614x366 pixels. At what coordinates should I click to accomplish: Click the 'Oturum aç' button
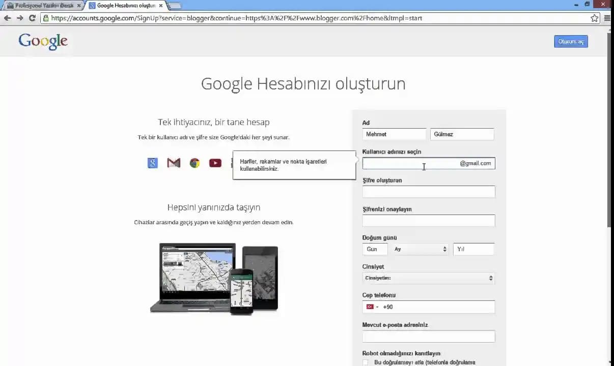click(x=571, y=41)
